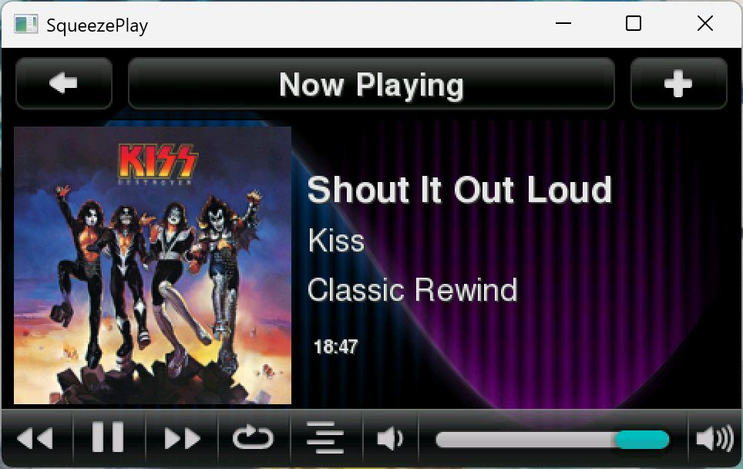This screenshot has height=469, width=743.
Task: Toggle the repeat mode icon
Action: coord(254,437)
